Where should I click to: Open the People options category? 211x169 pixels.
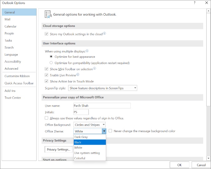click(19, 33)
